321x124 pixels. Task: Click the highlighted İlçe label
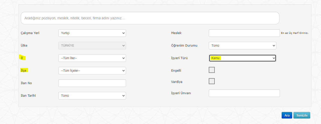[24, 70]
